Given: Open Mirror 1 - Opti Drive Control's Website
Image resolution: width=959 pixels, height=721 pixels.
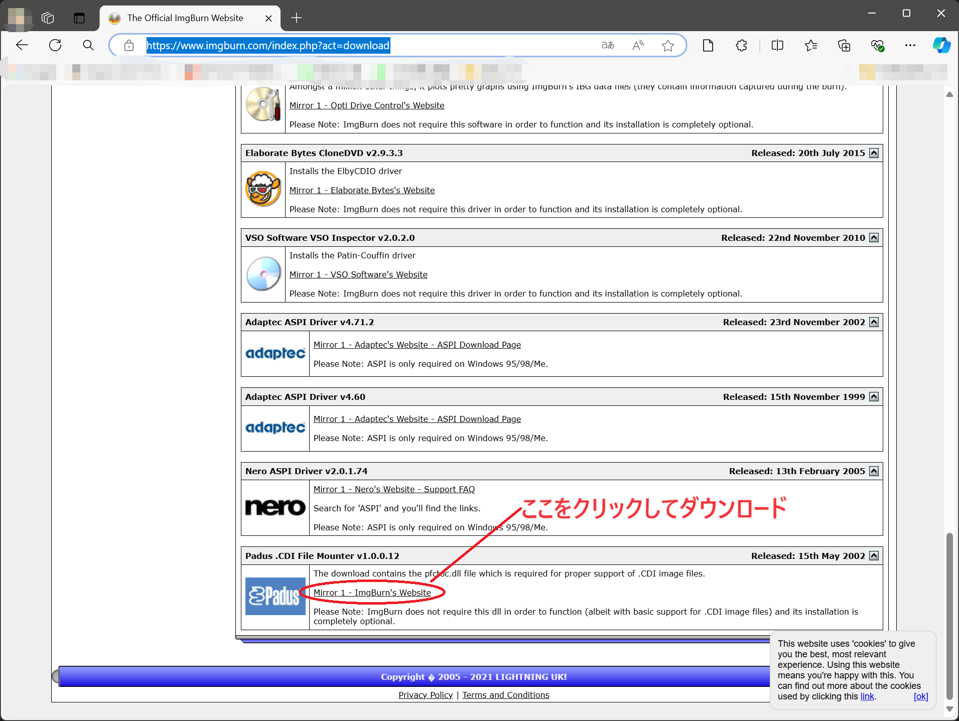Looking at the screenshot, I should point(367,105).
